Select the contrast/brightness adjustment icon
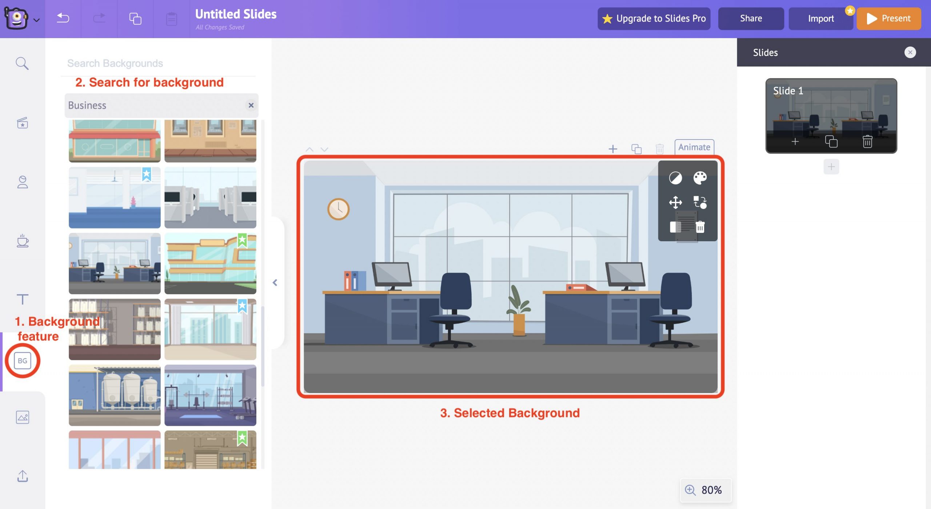This screenshot has width=931, height=509. pyautogui.click(x=676, y=177)
